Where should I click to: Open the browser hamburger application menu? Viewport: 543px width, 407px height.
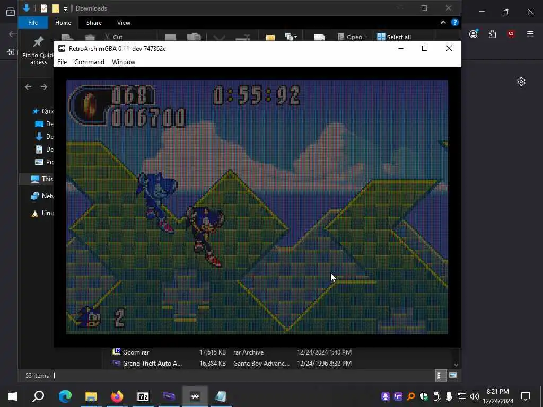pos(530,34)
